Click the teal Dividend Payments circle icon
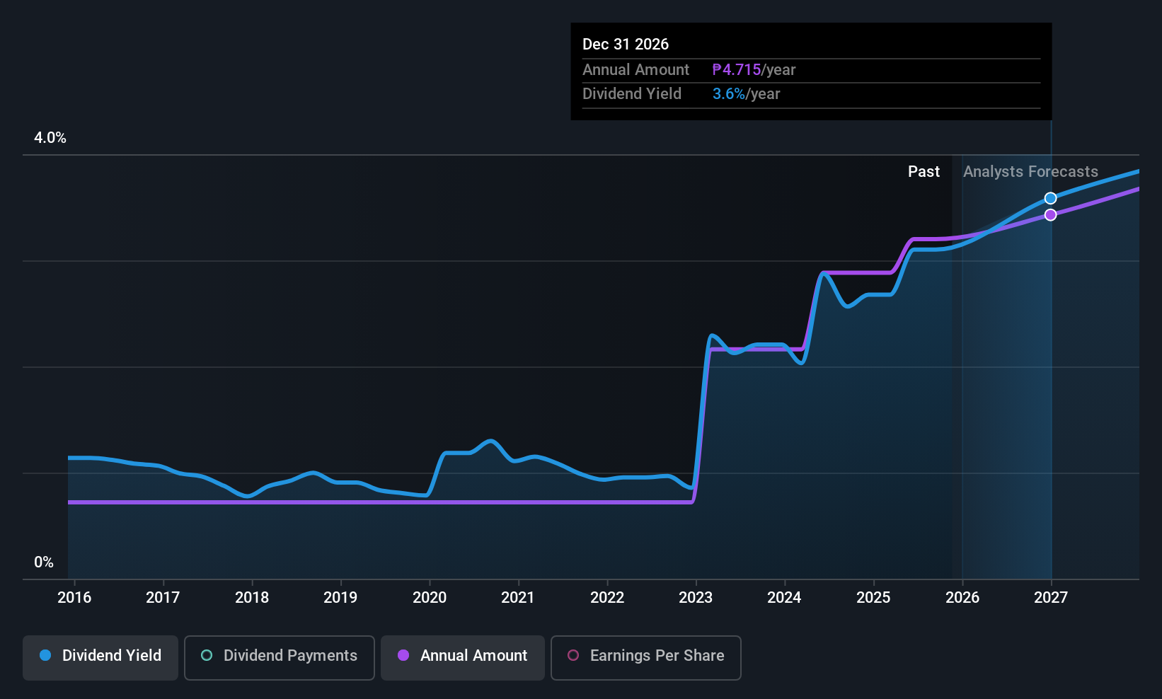Screen dimensions: 1162x699 click(x=206, y=656)
